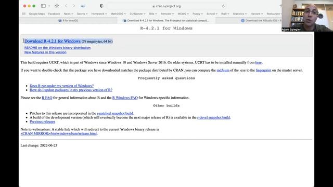Screen dimensions: 333x187
Task: Switch to the R for macOS tab
Action: (x=68, y=21)
